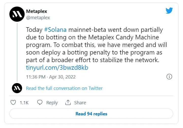Click the Reply label

pyautogui.click(x=52, y=103)
